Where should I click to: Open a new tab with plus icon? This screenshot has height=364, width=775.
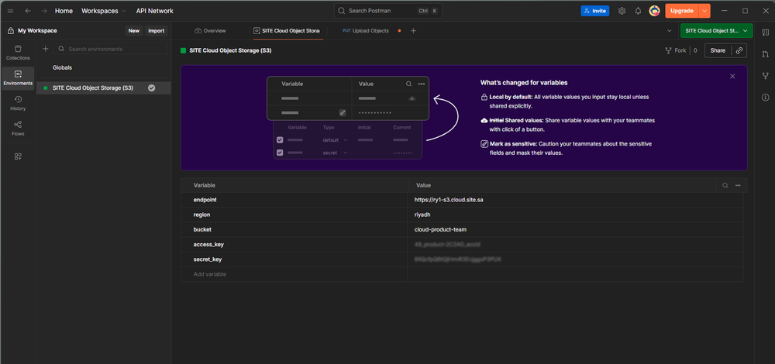pyautogui.click(x=414, y=31)
